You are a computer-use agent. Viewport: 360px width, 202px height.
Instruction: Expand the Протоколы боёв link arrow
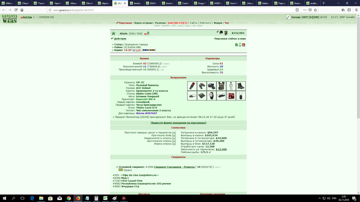point(174,135)
